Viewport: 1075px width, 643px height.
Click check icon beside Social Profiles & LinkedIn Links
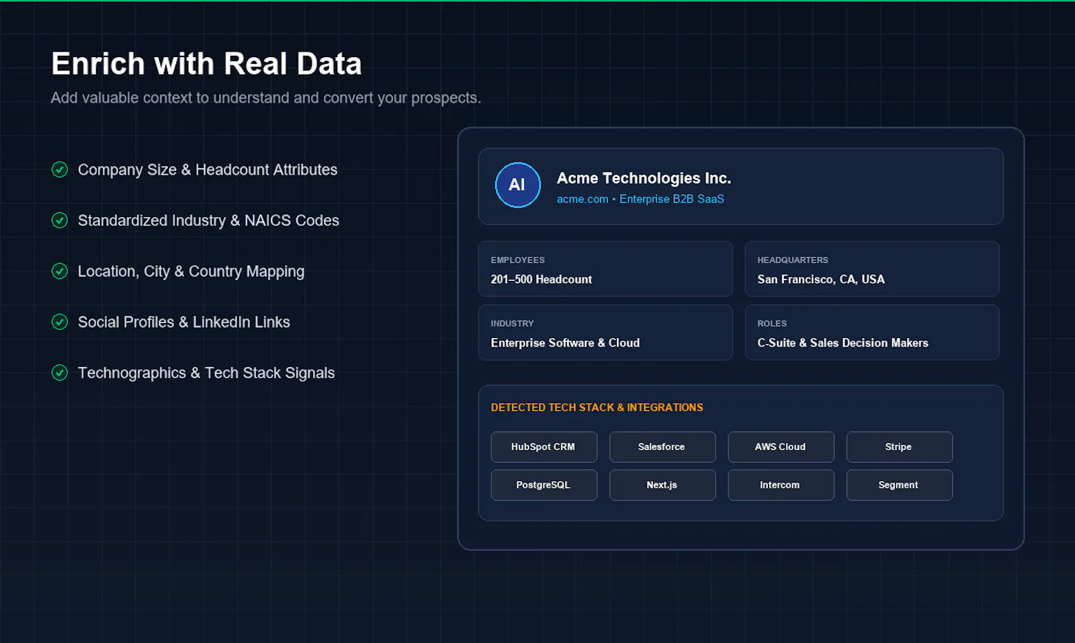60,322
